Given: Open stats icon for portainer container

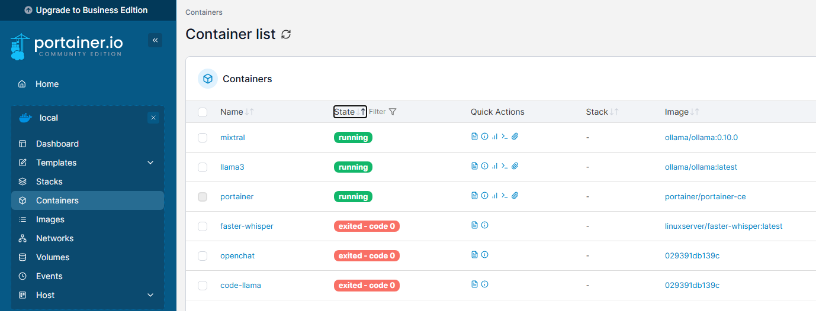Looking at the screenshot, I should (494, 196).
